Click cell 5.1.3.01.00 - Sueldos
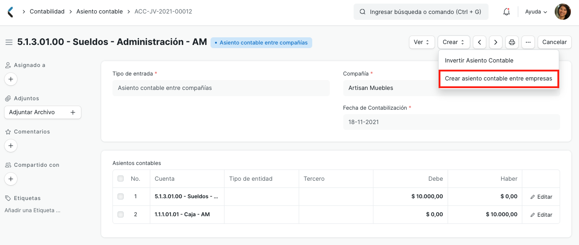Screen dimensions: 579x245 click(187, 197)
